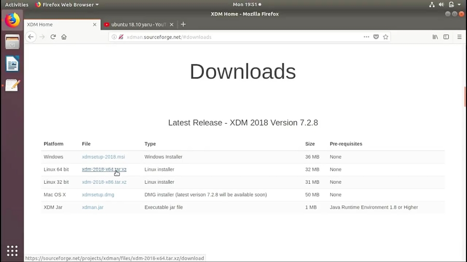Click the Firefox back arrow button
Image resolution: width=467 pixels, height=262 pixels.
tap(31, 37)
